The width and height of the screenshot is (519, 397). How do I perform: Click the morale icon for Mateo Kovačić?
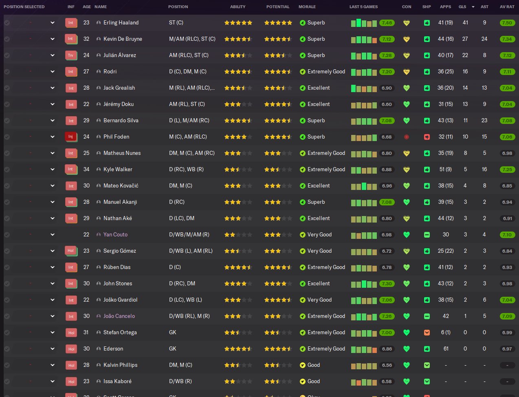coord(302,186)
